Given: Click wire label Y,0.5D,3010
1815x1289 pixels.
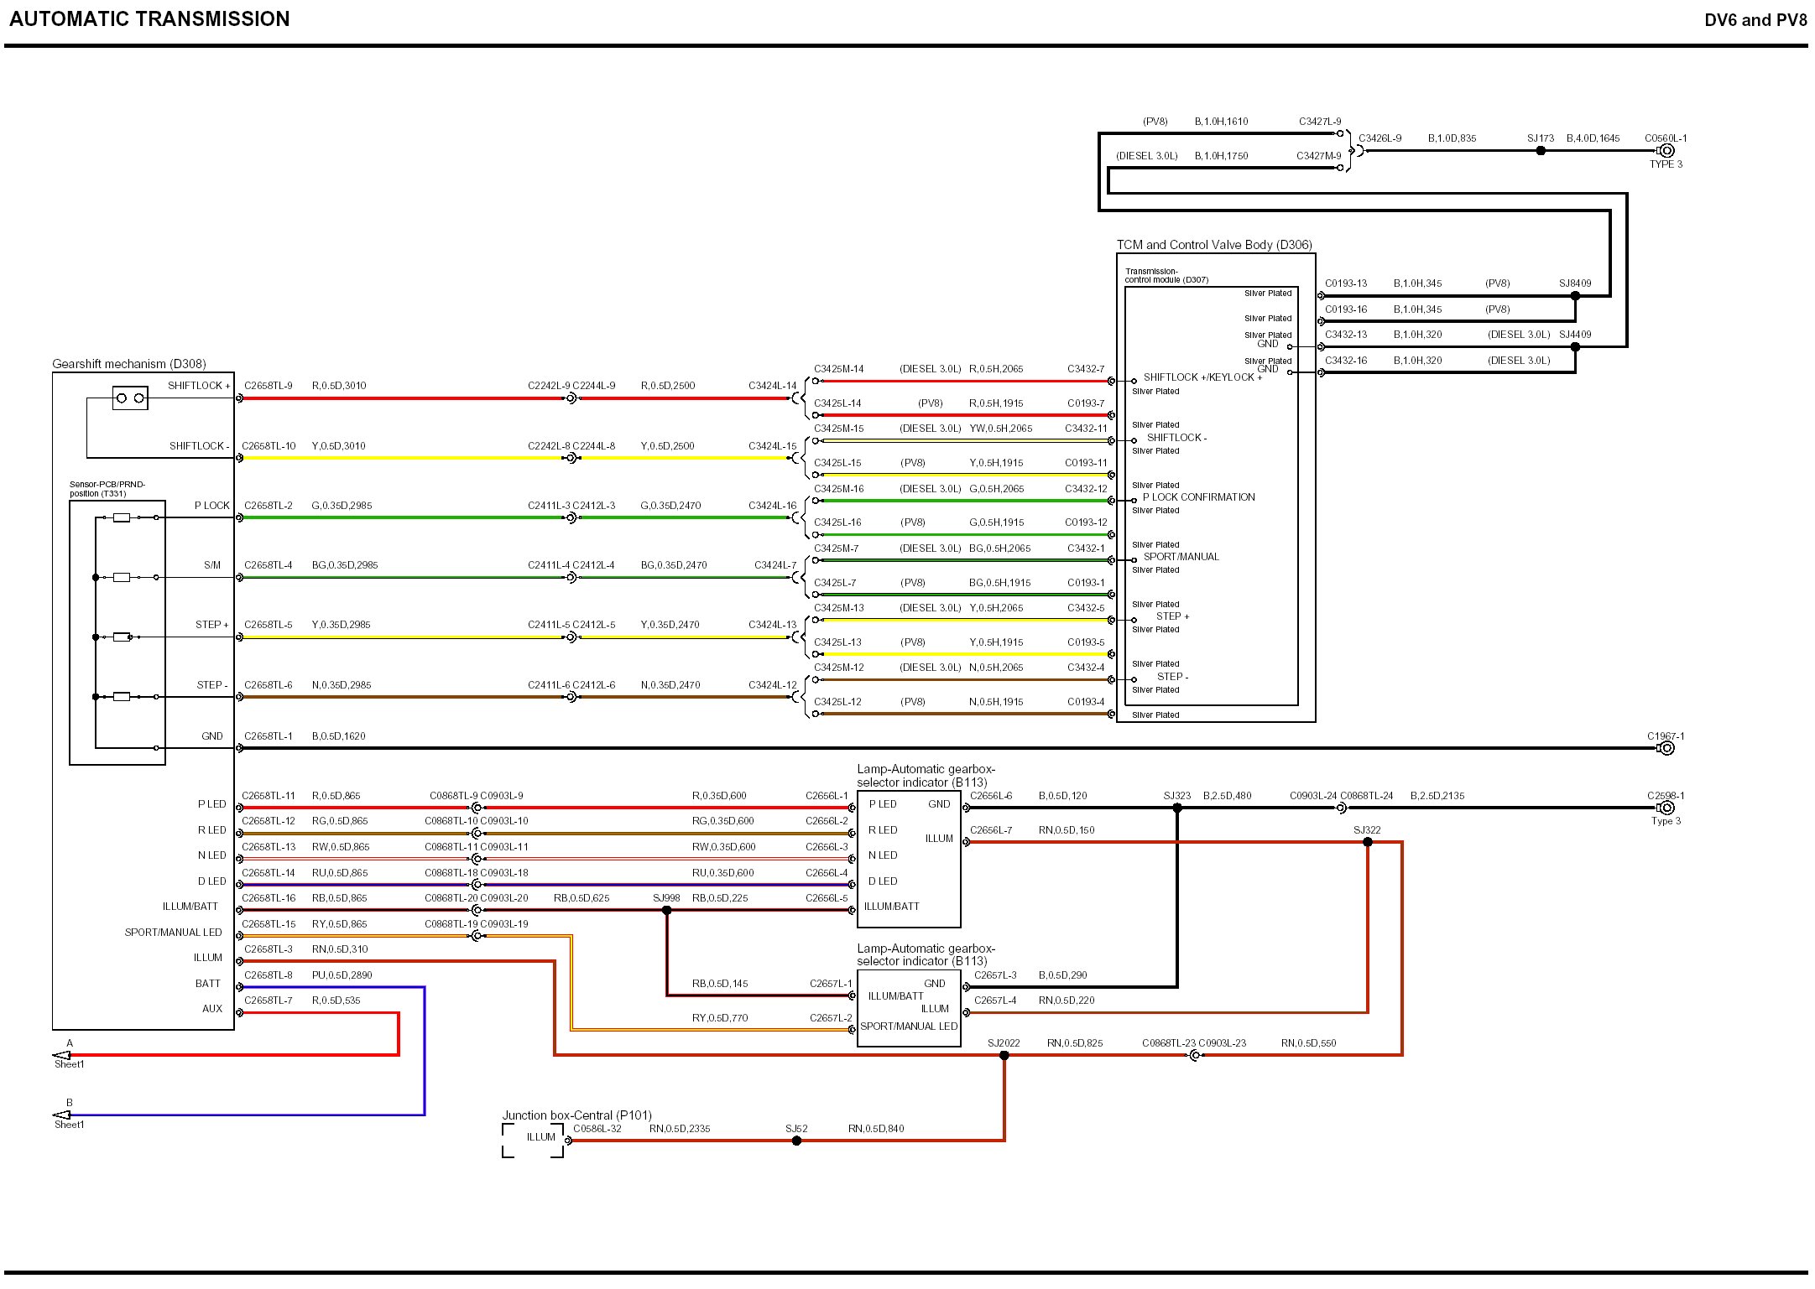Looking at the screenshot, I should pyautogui.click(x=339, y=446).
